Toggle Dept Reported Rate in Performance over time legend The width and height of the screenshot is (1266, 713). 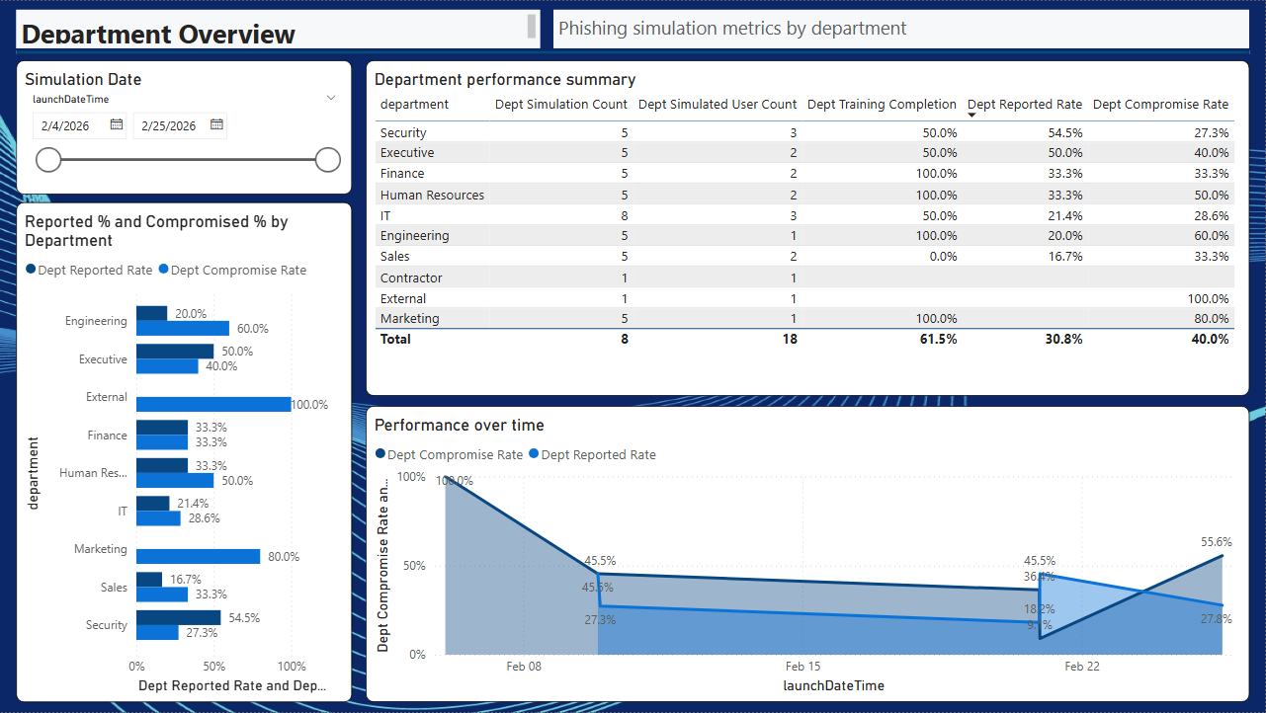click(533, 454)
